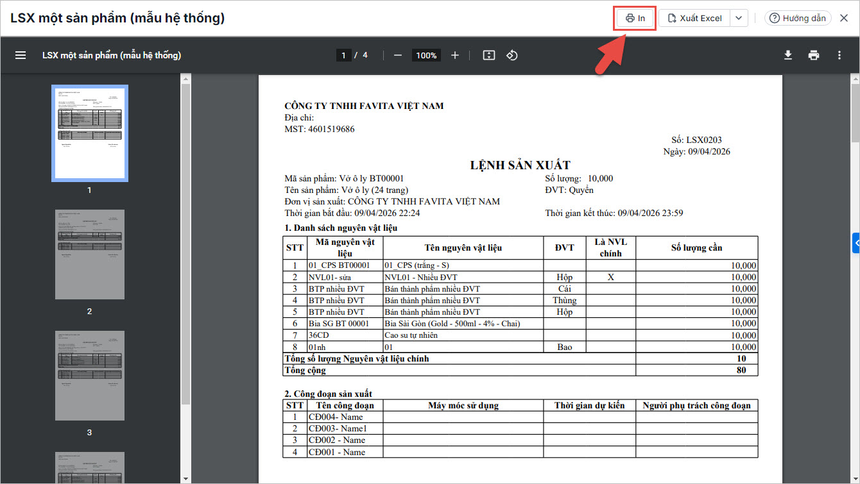Select page 1 thumbnail
The width and height of the screenshot is (860, 484).
pyautogui.click(x=90, y=133)
